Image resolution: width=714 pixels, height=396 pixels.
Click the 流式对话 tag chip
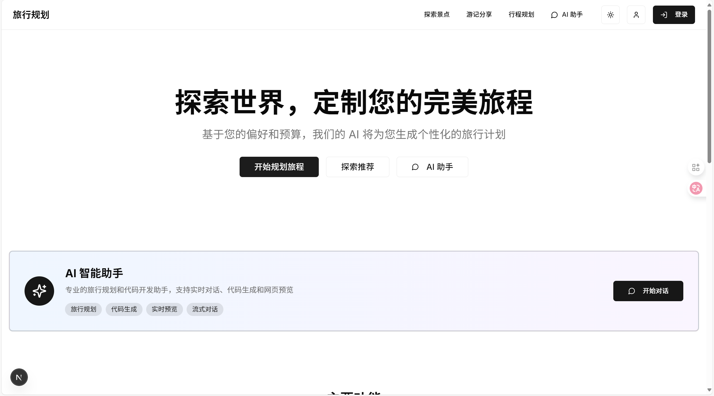tap(205, 309)
